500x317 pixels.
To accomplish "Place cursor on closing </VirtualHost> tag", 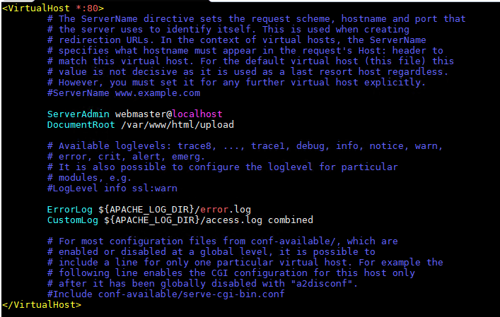I will 42,304.
